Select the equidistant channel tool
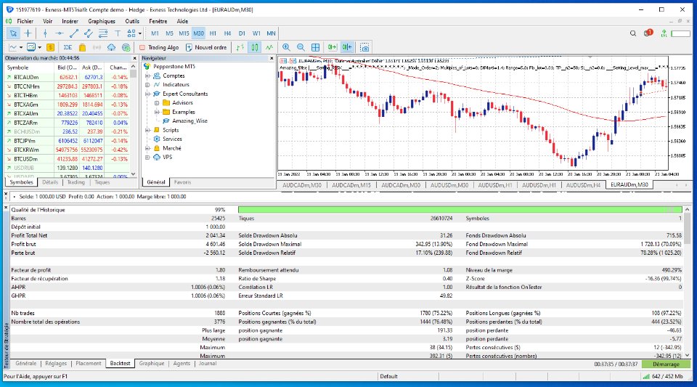697x387 pixels. [x=89, y=33]
